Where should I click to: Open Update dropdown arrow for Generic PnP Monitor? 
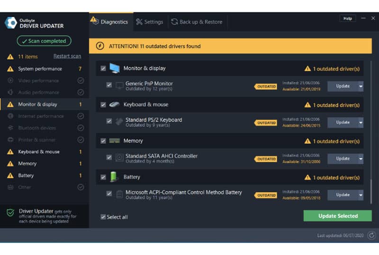361,86
